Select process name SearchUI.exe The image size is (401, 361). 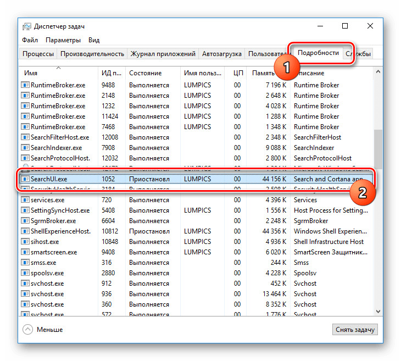49,179
